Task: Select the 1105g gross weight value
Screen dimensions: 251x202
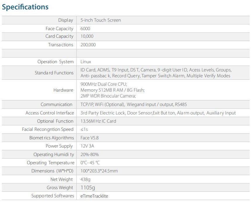Action: click(88, 188)
